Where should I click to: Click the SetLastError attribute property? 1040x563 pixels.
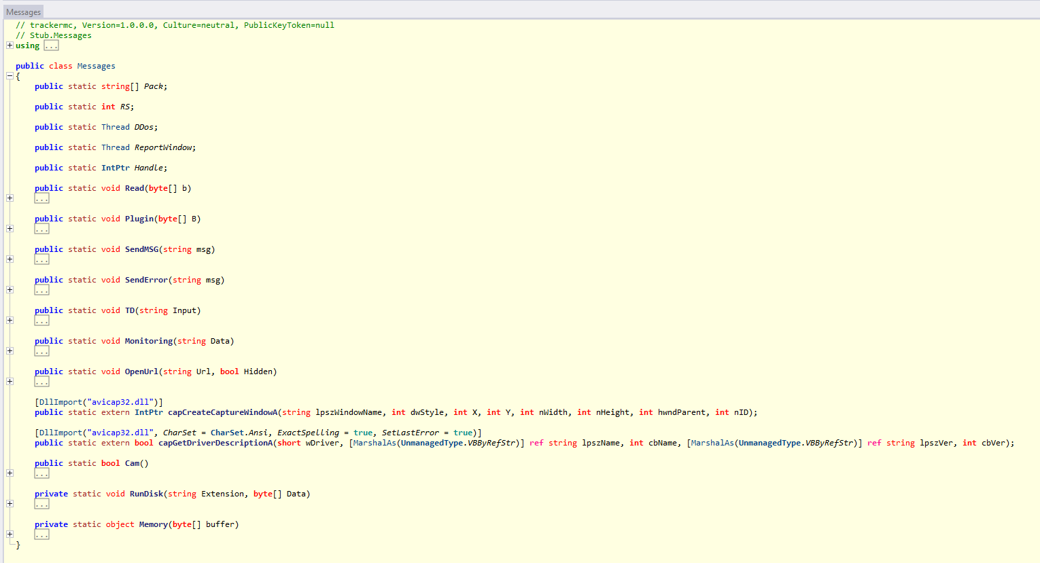(x=411, y=433)
